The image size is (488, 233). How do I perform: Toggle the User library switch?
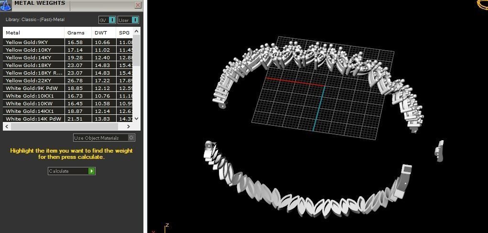click(x=128, y=20)
